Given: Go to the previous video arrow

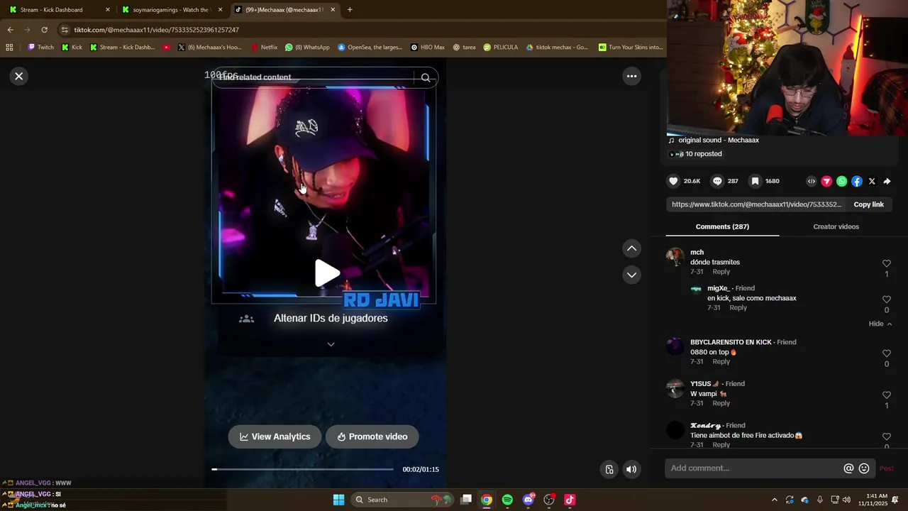Looking at the screenshot, I should [x=631, y=248].
